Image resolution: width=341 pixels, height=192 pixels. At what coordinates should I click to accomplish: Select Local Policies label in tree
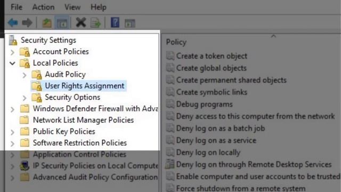coord(55,63)
